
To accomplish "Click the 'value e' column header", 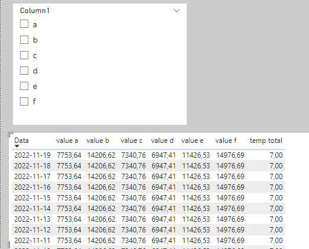I will pyautogui.click(x=192, y=141).
